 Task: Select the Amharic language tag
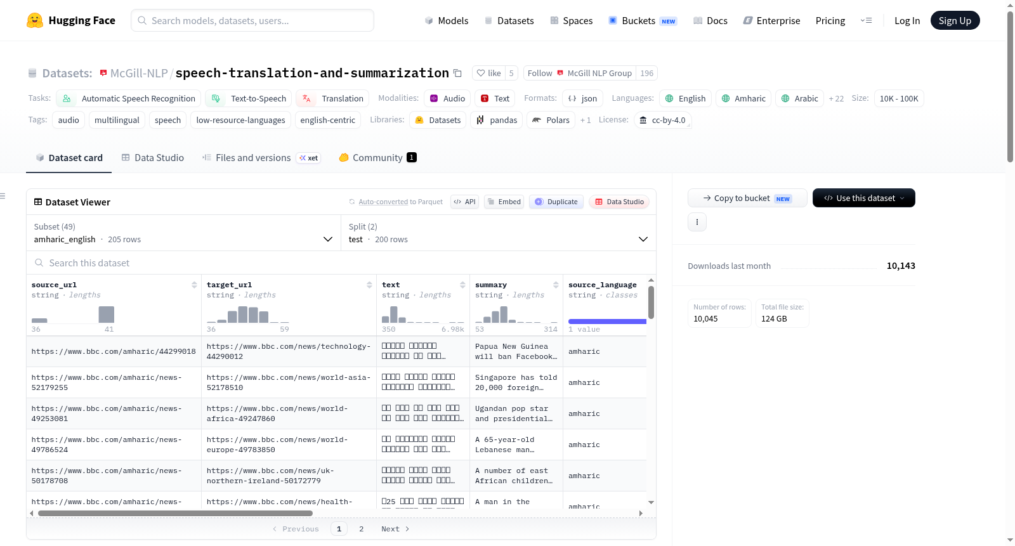(x=743, y=98)
